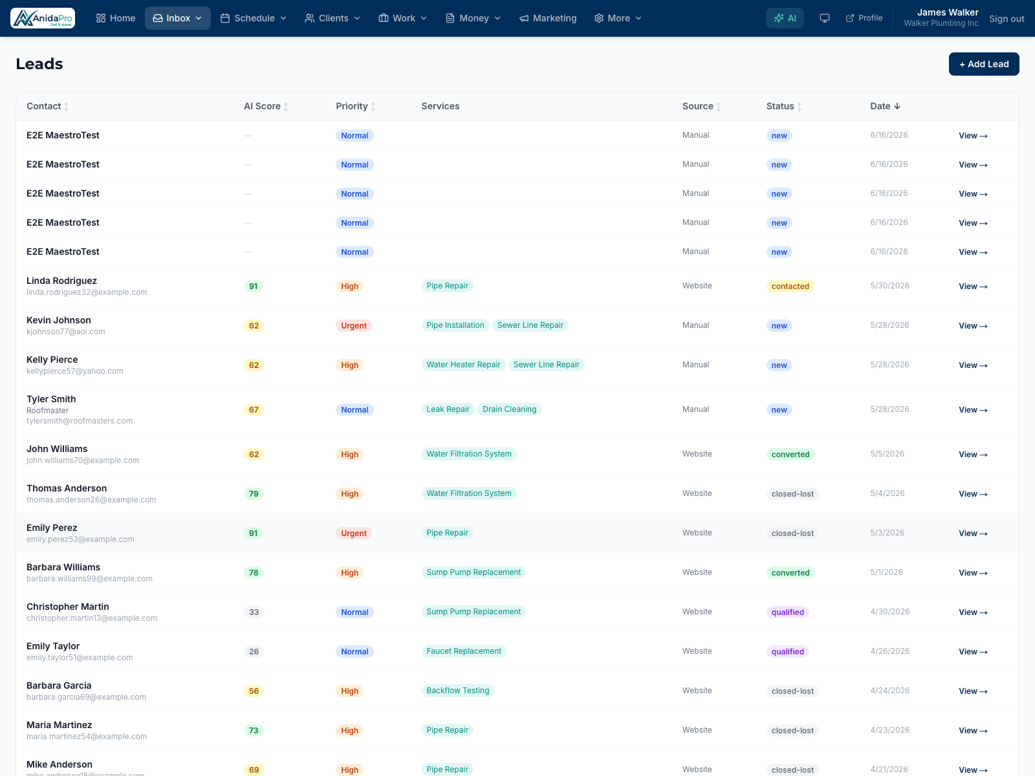1035x776 pixels.
Task: Expand the Inbox dropdown menu
Action: 178,18
